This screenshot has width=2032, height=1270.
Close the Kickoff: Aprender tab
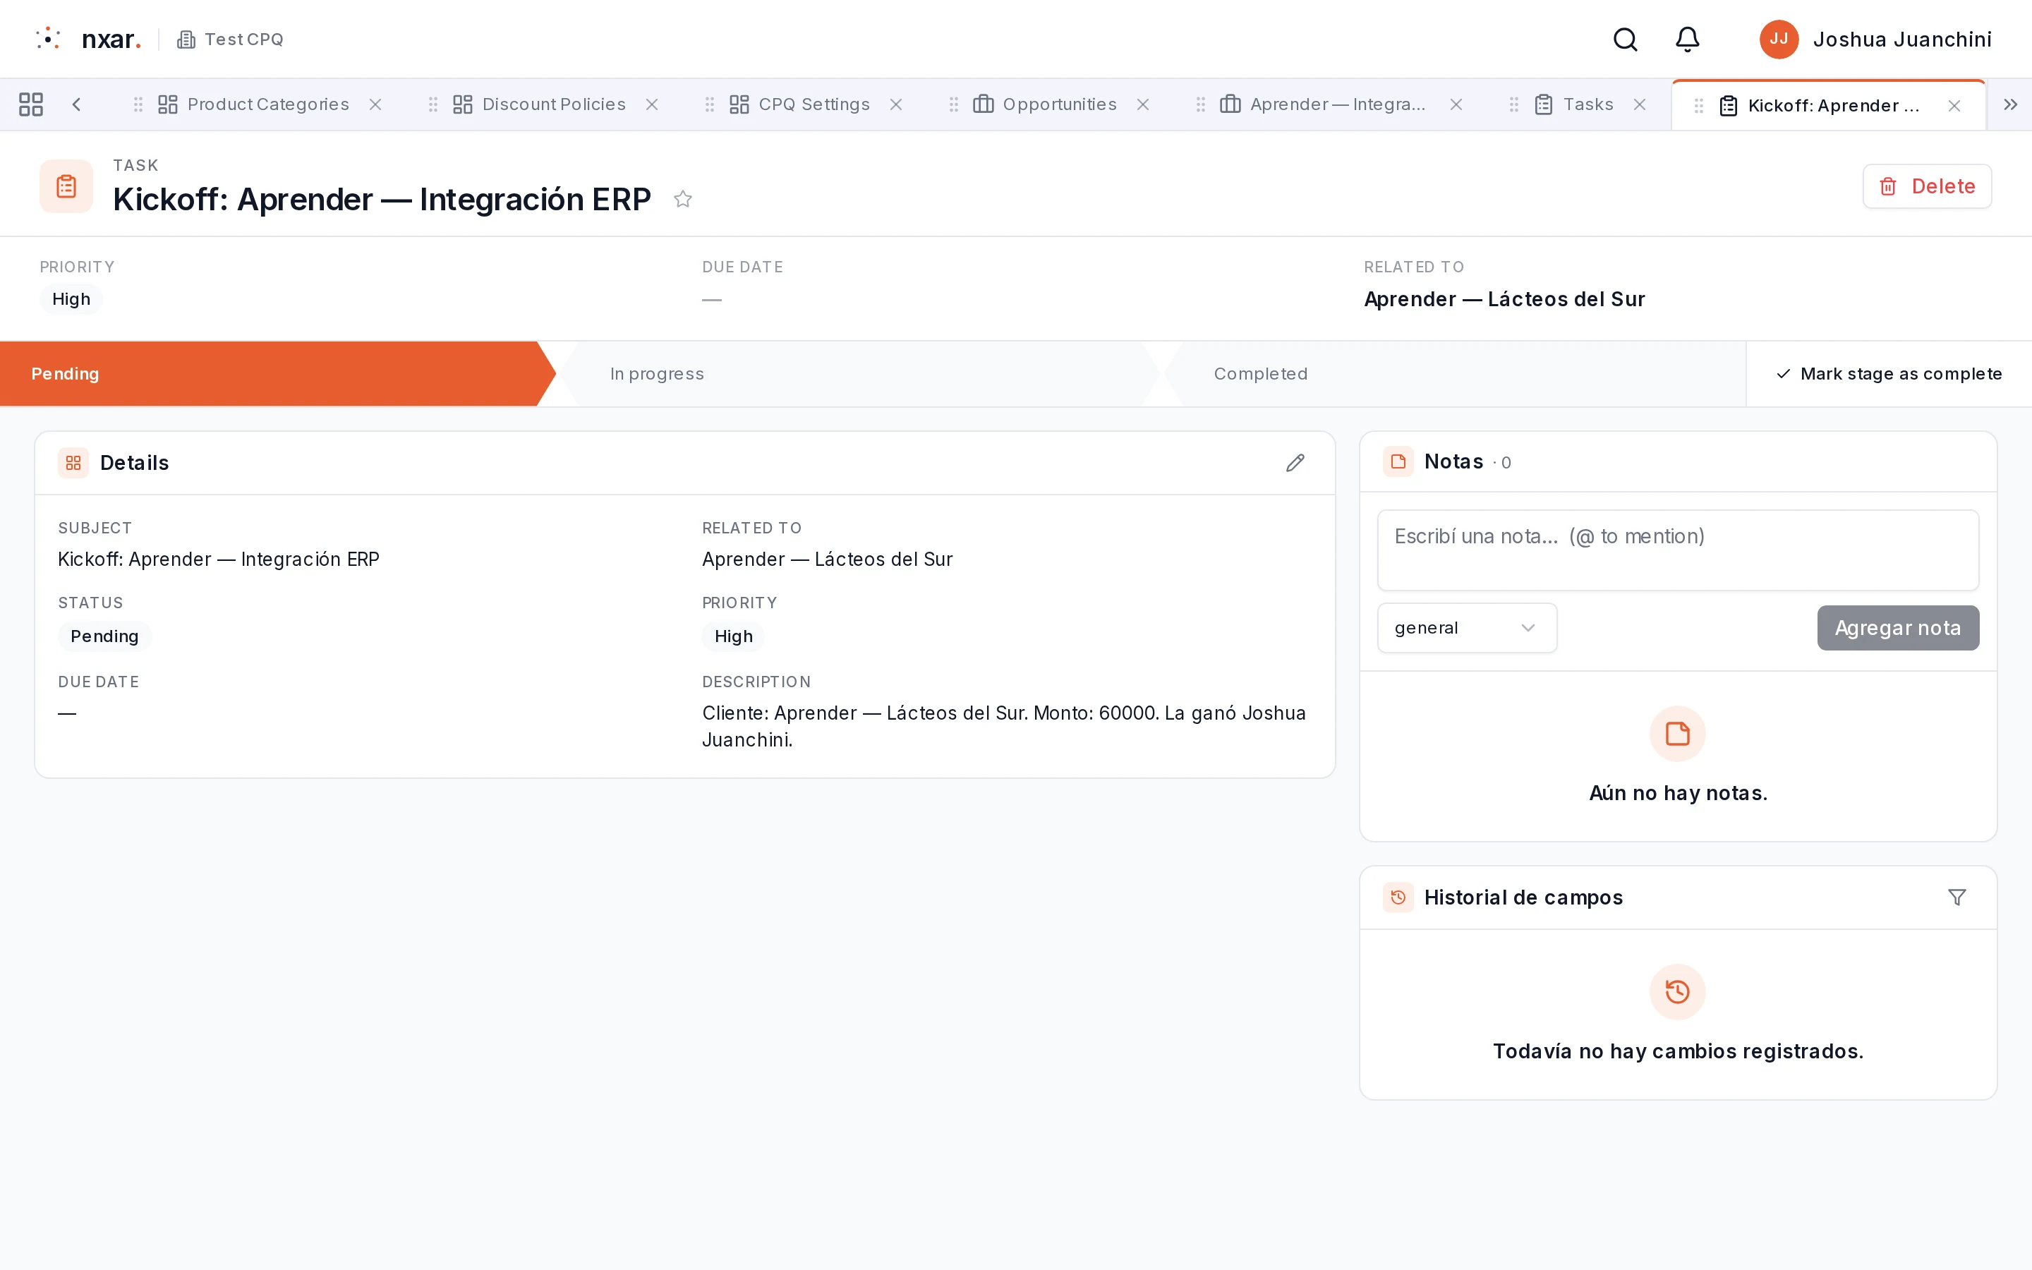[1954, 106]
